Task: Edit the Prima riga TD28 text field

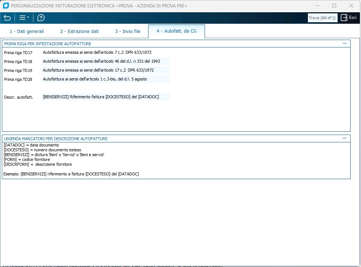Action: 106,79
